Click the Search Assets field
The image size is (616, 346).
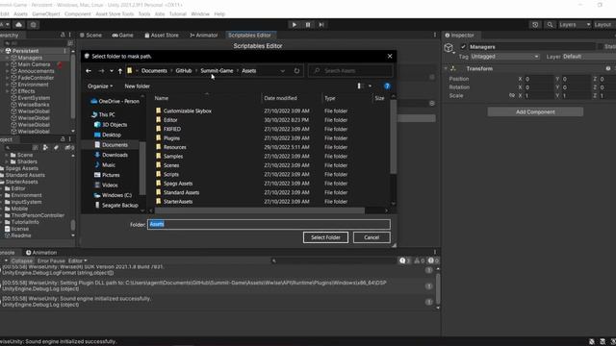click(x=350, y=71)
